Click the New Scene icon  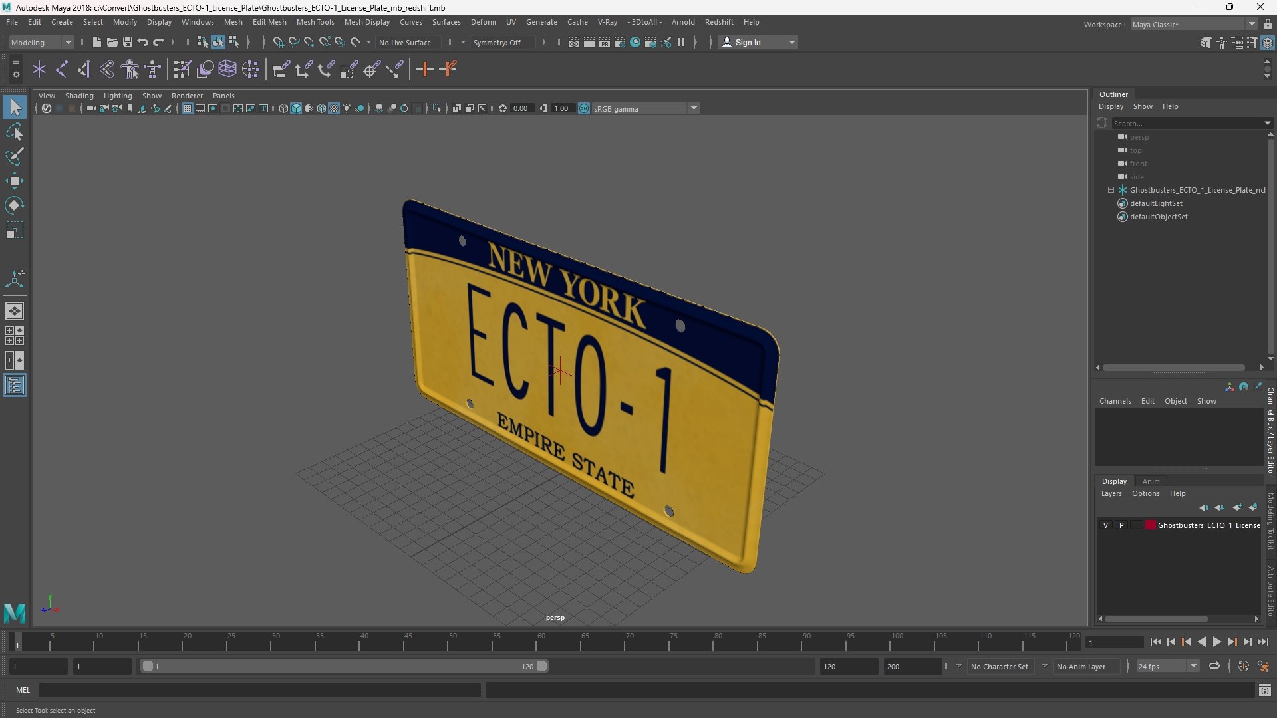click(96, 42)
